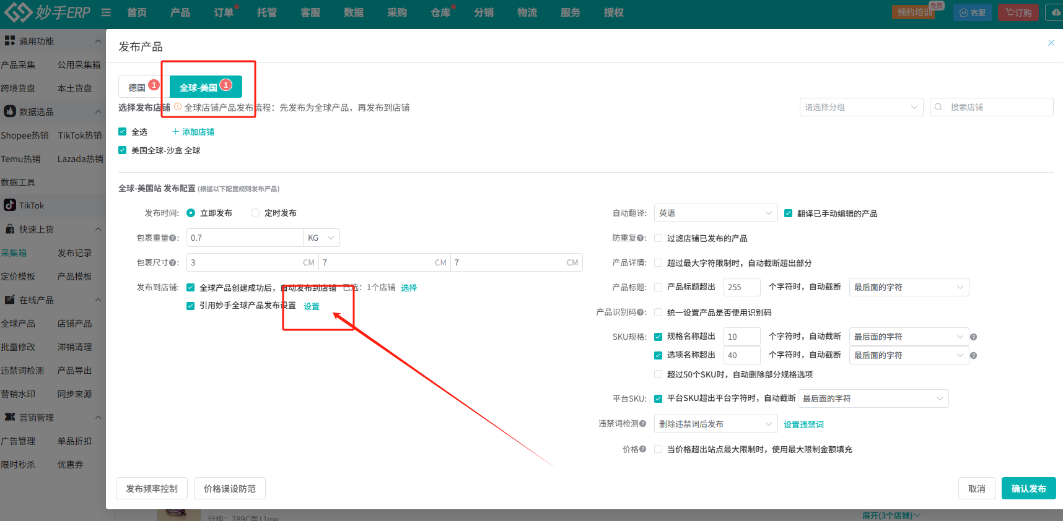Toggle 翻译已手动编辑的产品 checkbox
Viewport: 1063px width, 521px height.
[788, 213]
